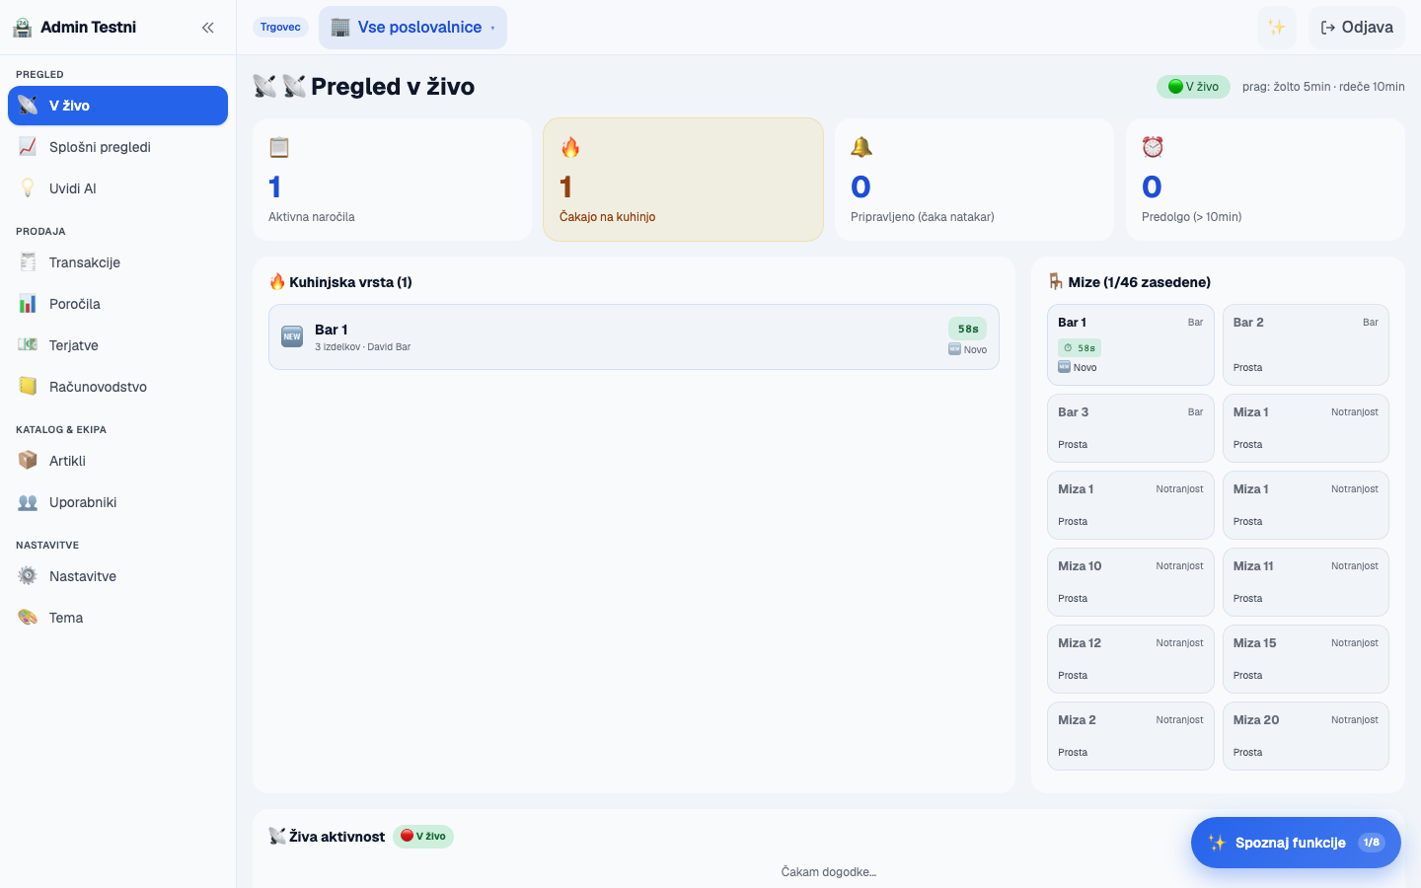The image size is (1421, 888).
Task: Go to Uporabniki in sidebar
Action: click(117, 502)
